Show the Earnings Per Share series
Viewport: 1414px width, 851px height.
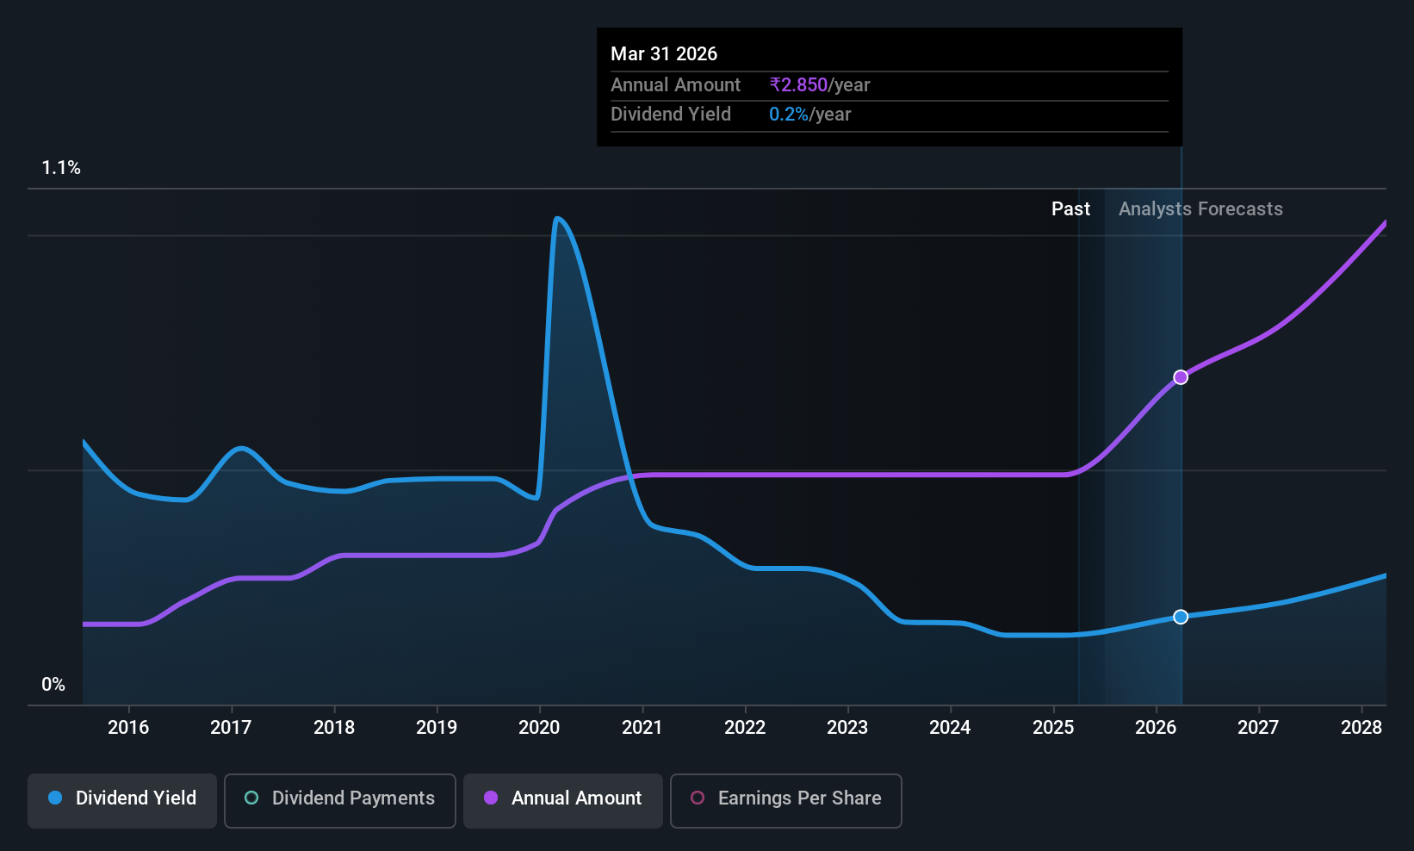pos(786,800)
